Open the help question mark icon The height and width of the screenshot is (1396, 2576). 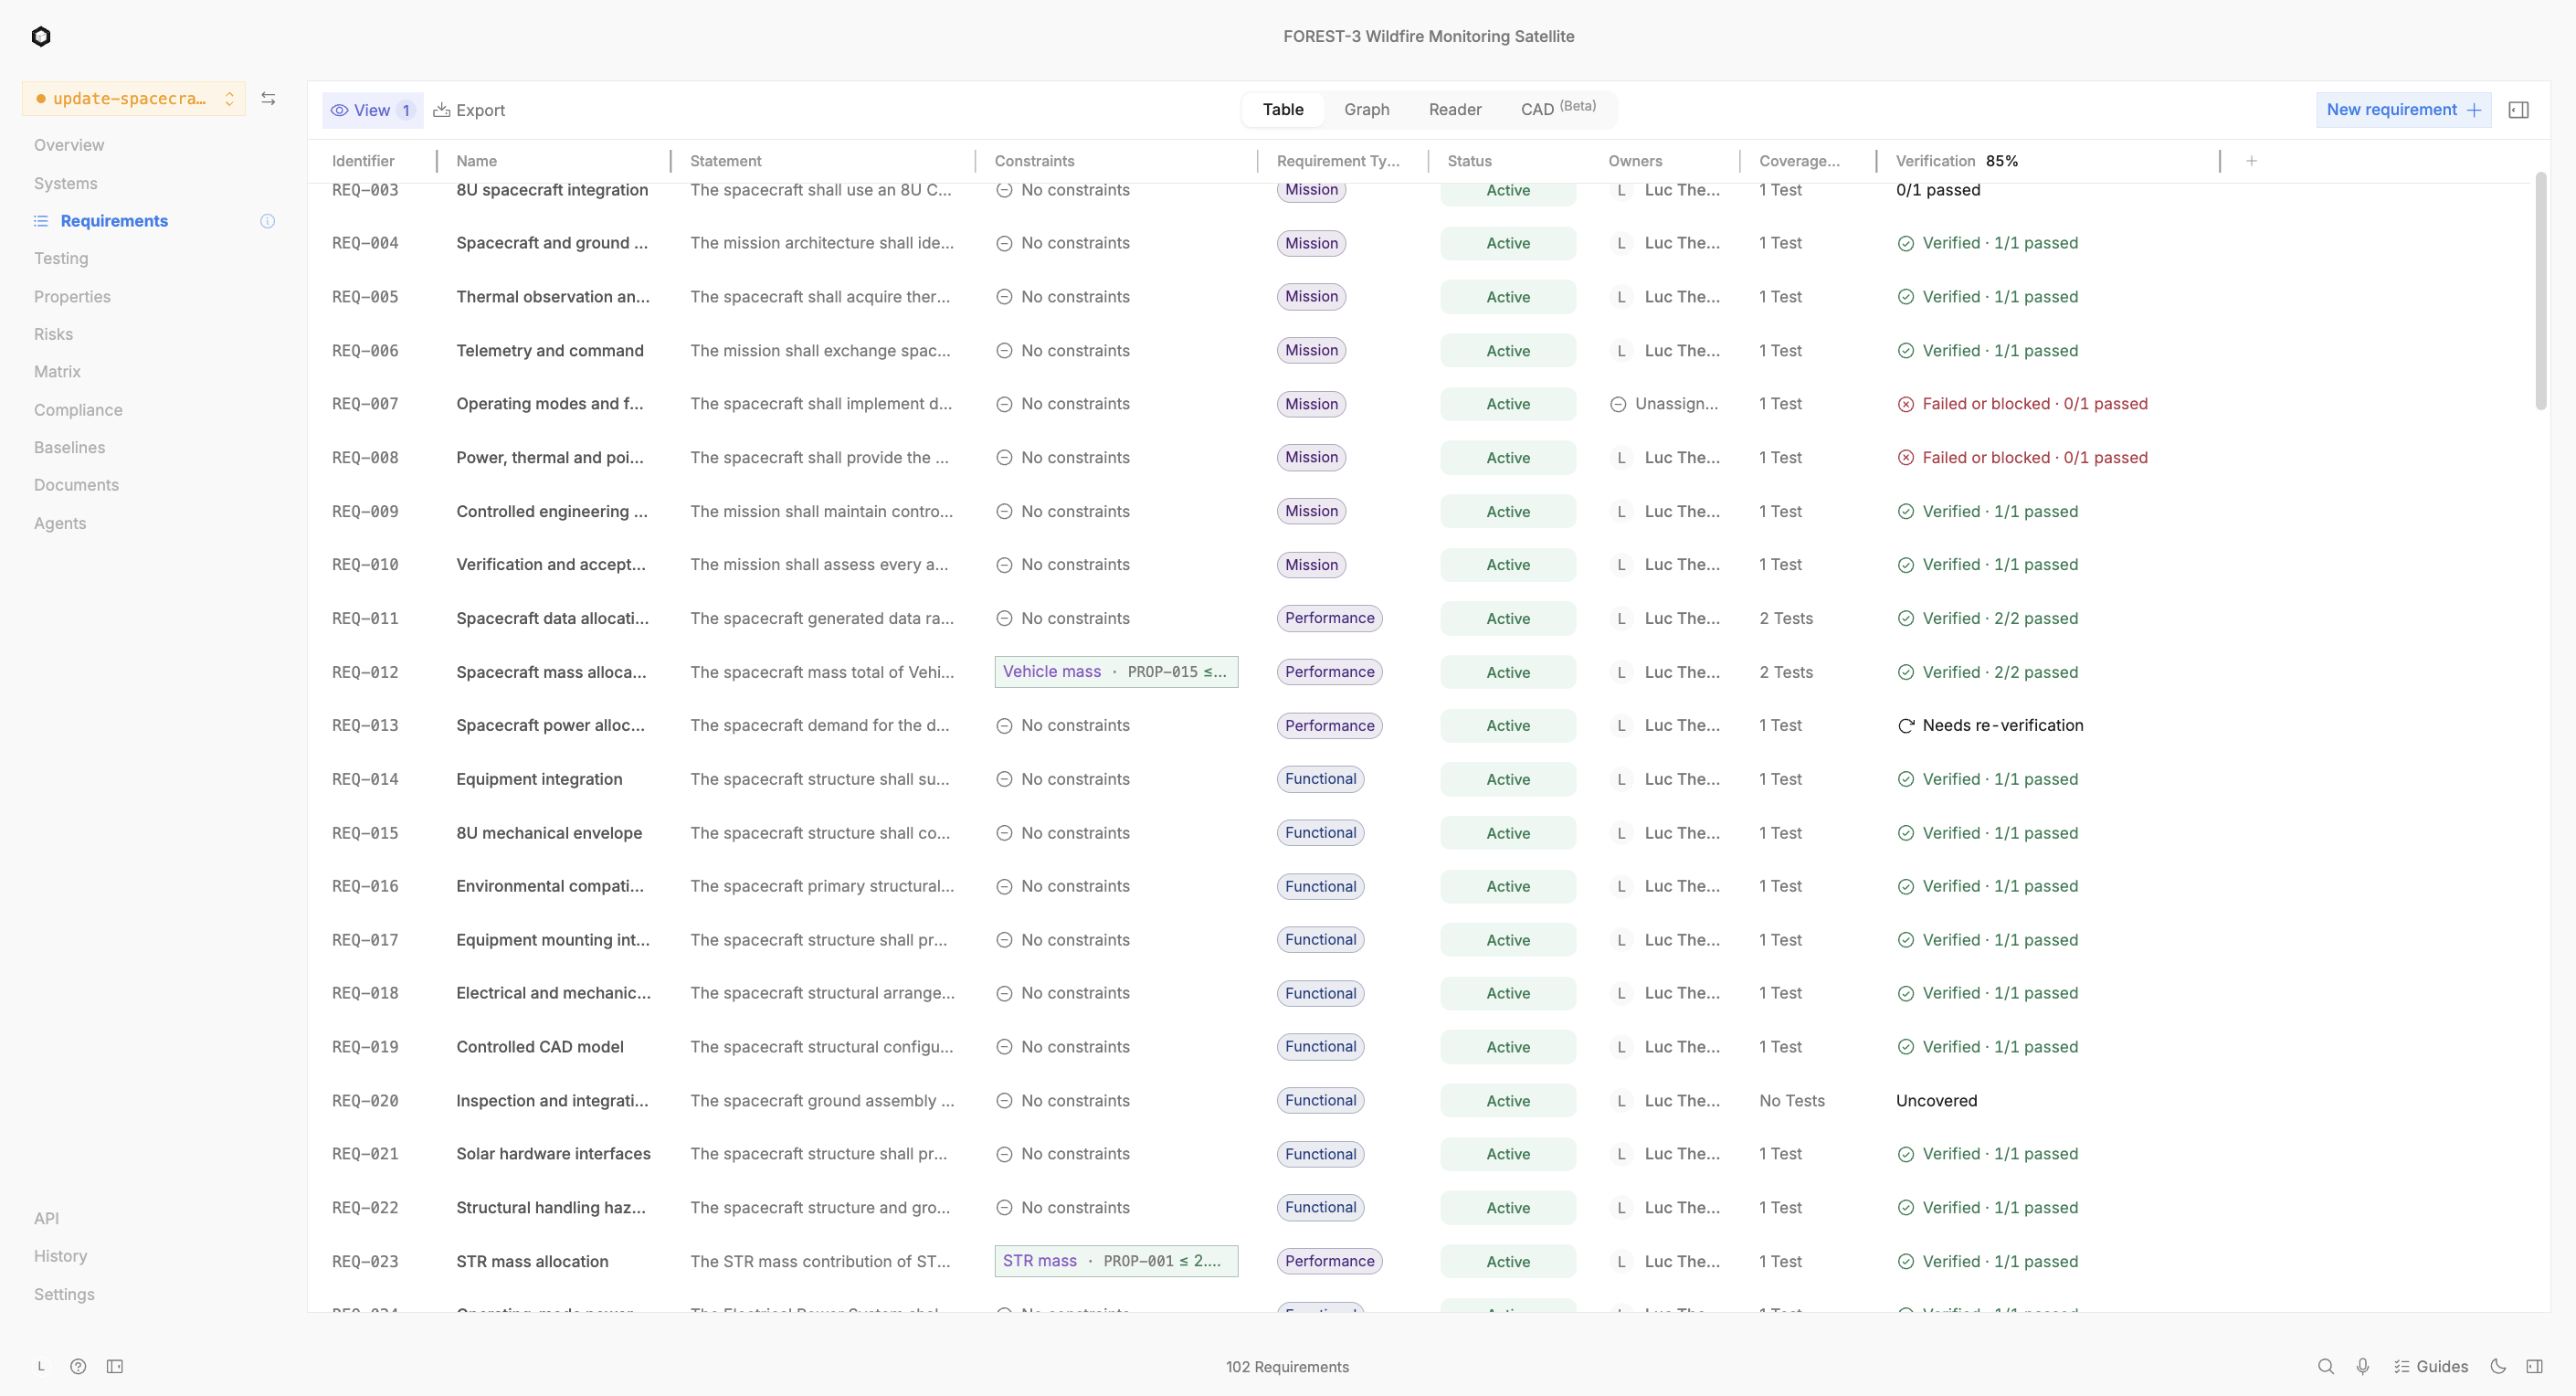click(78, 1366)
